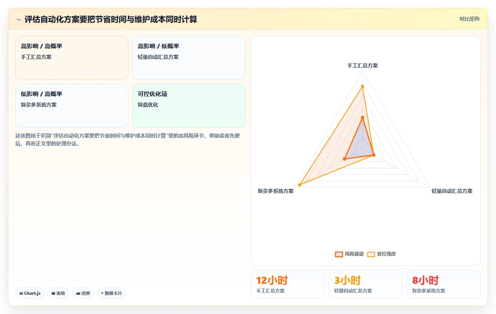Click the 进度 tag icon
496x314 pixels.
(x=78, y=293)
